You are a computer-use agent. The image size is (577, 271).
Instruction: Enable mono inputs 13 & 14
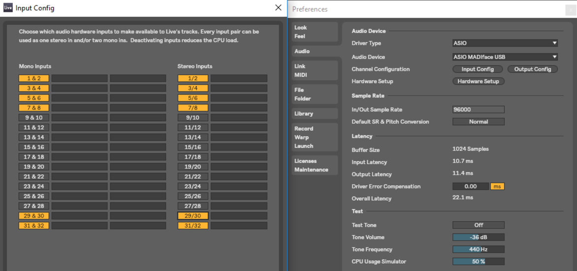(x=34, y=137)
